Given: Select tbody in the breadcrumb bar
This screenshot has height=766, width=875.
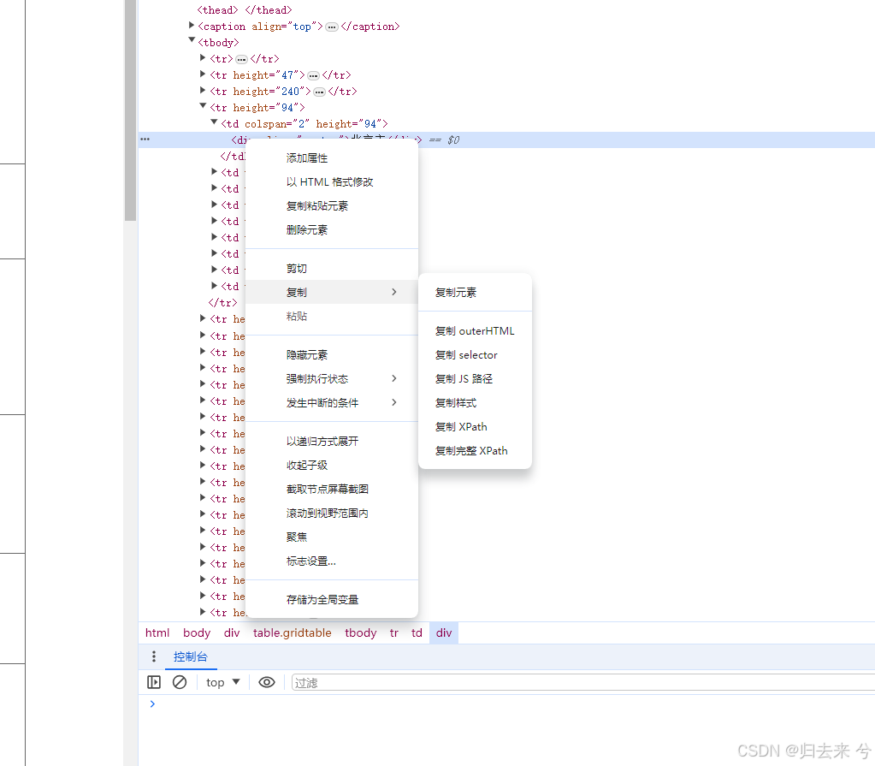Looking at the screenshot, I should [360, 633].
